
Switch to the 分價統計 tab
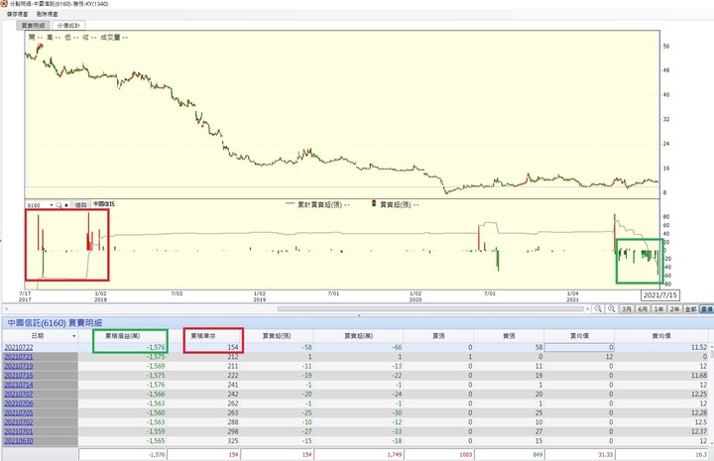[x=68, y=26]
